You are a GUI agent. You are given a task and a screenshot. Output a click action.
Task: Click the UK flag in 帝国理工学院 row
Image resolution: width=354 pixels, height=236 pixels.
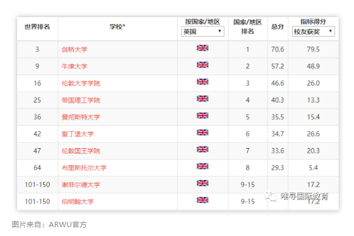(x=202, y=99)
